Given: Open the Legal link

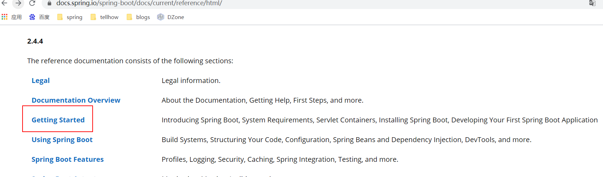Looking at the screenshot, I should 41,81.
